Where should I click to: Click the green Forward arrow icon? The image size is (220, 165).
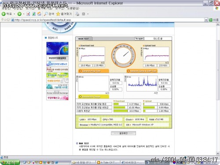point(19,14)
